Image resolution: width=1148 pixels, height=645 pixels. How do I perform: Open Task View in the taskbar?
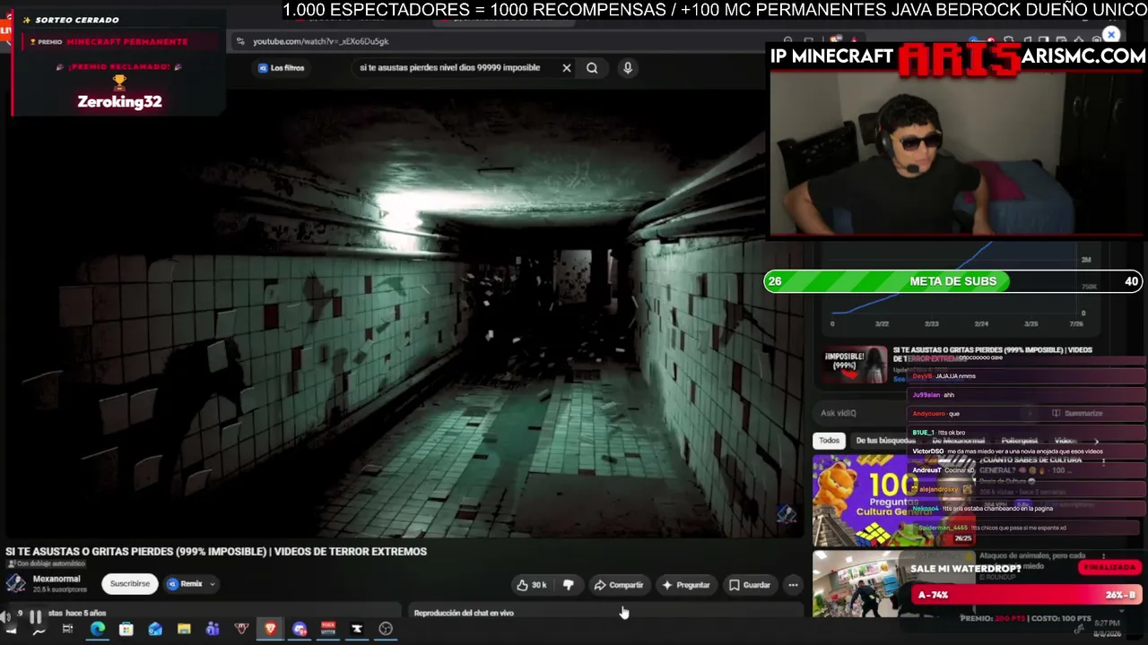tap(67, 629)
